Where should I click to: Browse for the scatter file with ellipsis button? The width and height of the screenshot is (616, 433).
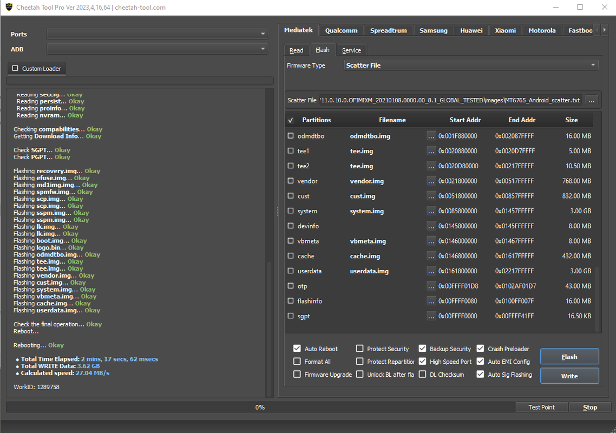[591, 100]
